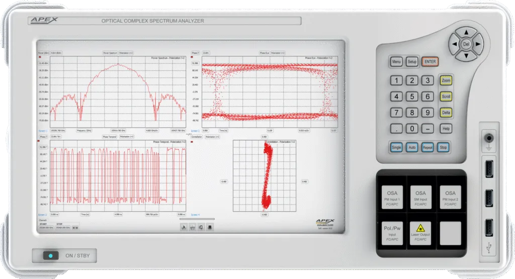Viewport: 515px width, 279px height.
Task: Click the circular refresh icon on screen toolbar
Action: 201,227
